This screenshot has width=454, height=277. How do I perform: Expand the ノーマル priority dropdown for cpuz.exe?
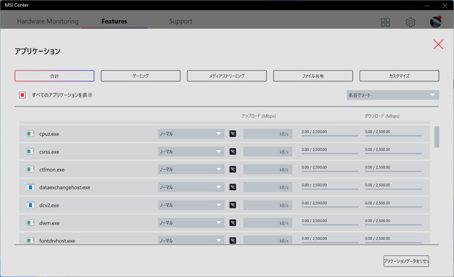191,134
